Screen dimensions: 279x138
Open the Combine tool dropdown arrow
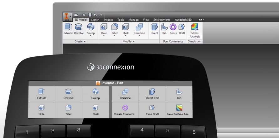coord(139,36)
